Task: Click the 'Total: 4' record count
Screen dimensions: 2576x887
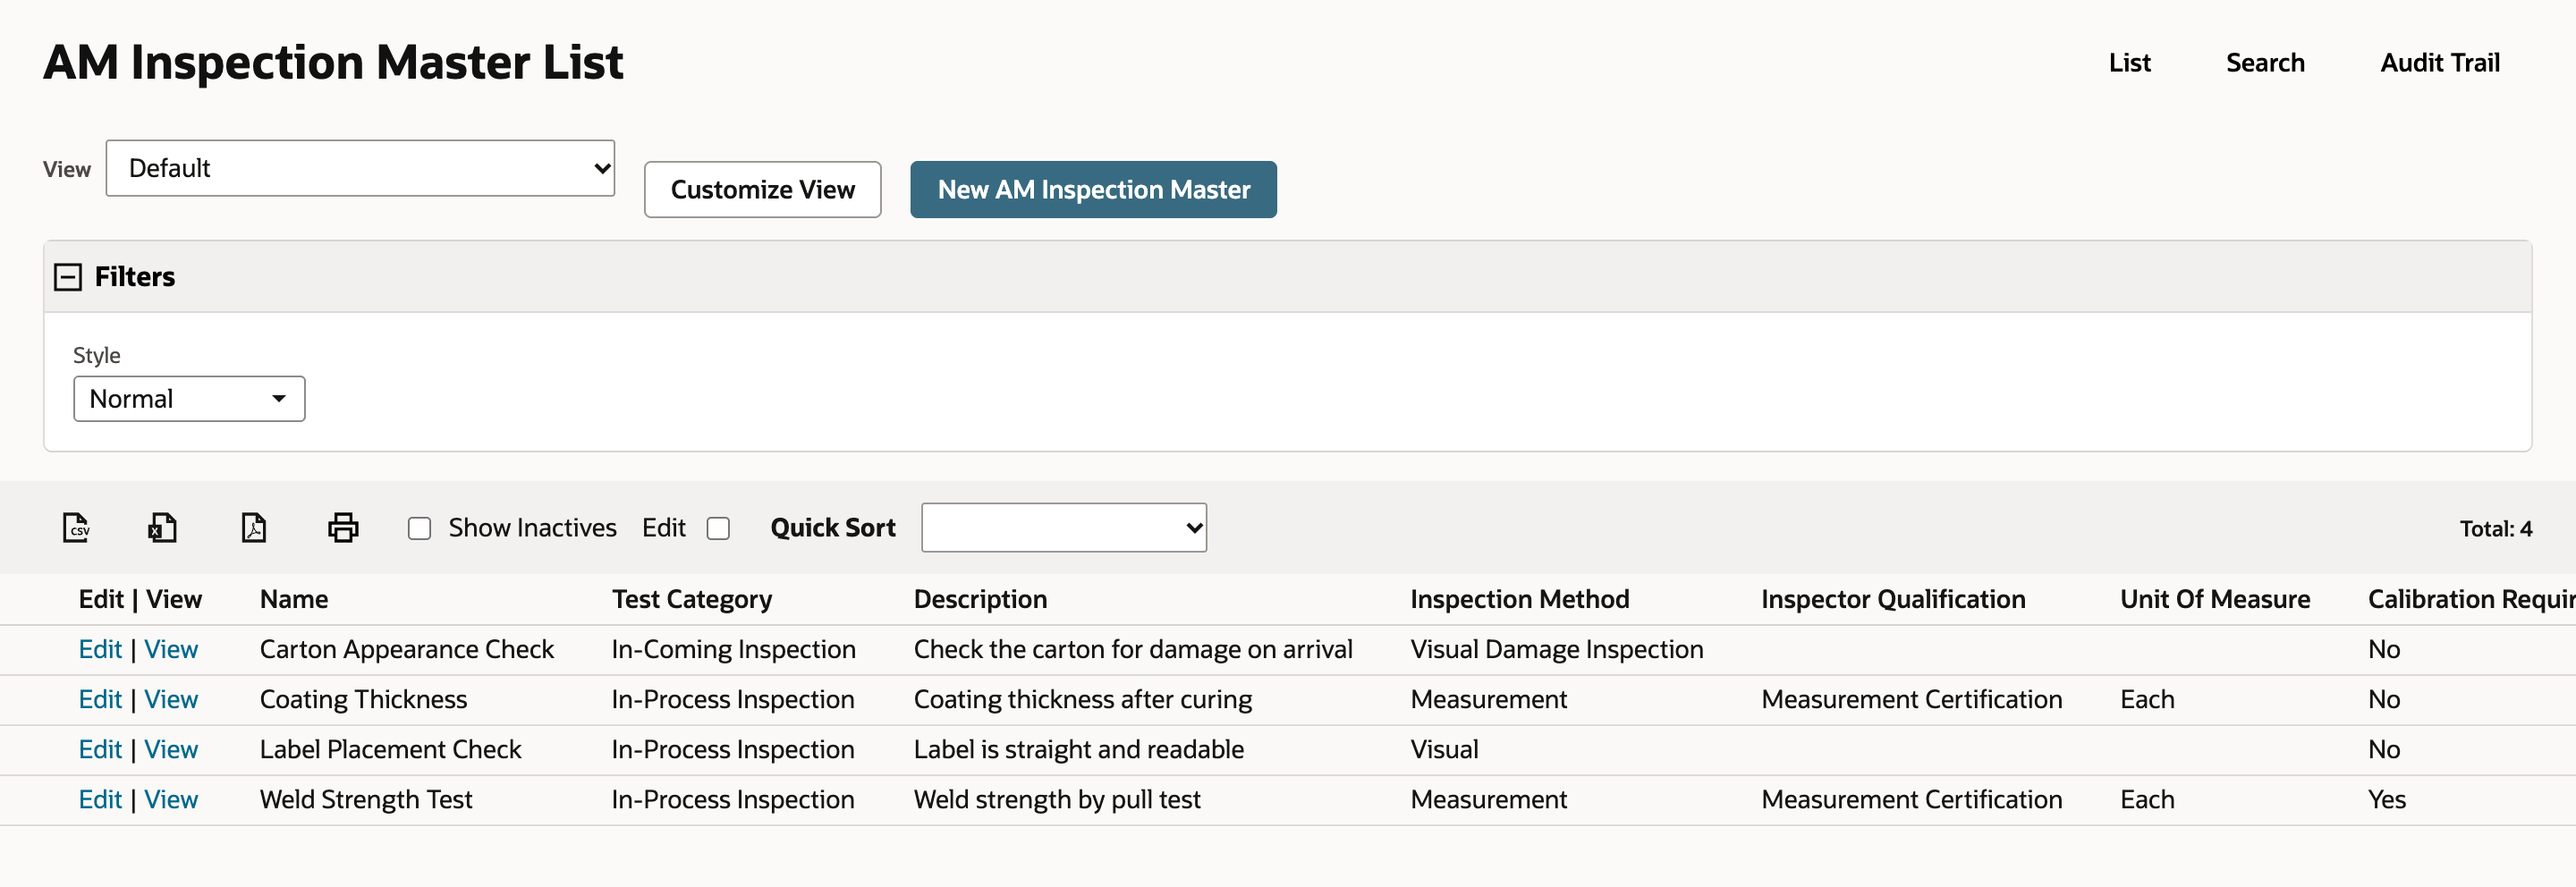Action: [2495, 529]
